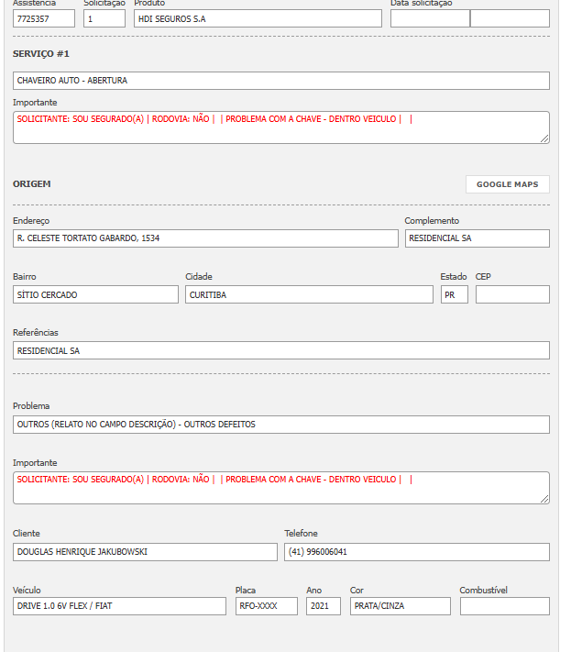Select the Veículo field showing DRIVE 1.0
Viewport: 571px width, 652px height.
[x=119, y=606]
